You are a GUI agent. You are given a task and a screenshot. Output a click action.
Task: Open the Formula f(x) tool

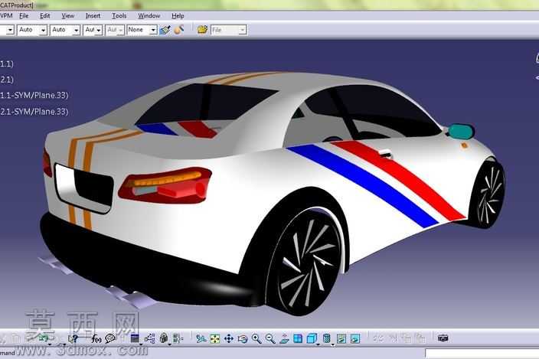[96, 339]
